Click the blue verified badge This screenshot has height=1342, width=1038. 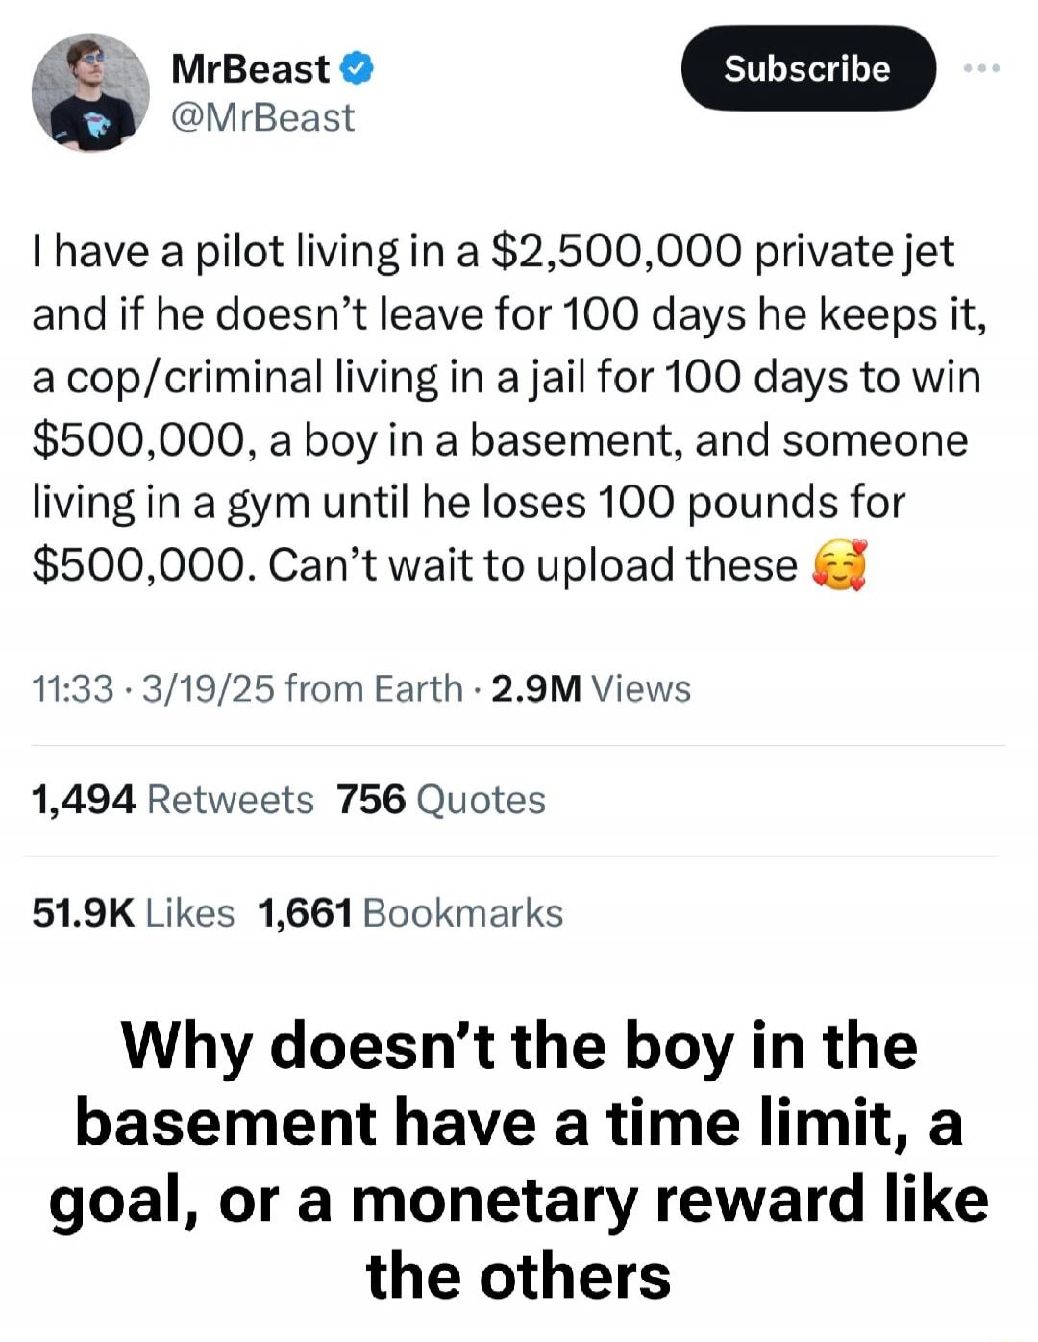(x=357, y=69)
